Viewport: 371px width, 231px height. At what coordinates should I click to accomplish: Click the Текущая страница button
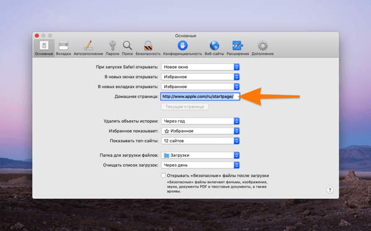pos(185,107)
